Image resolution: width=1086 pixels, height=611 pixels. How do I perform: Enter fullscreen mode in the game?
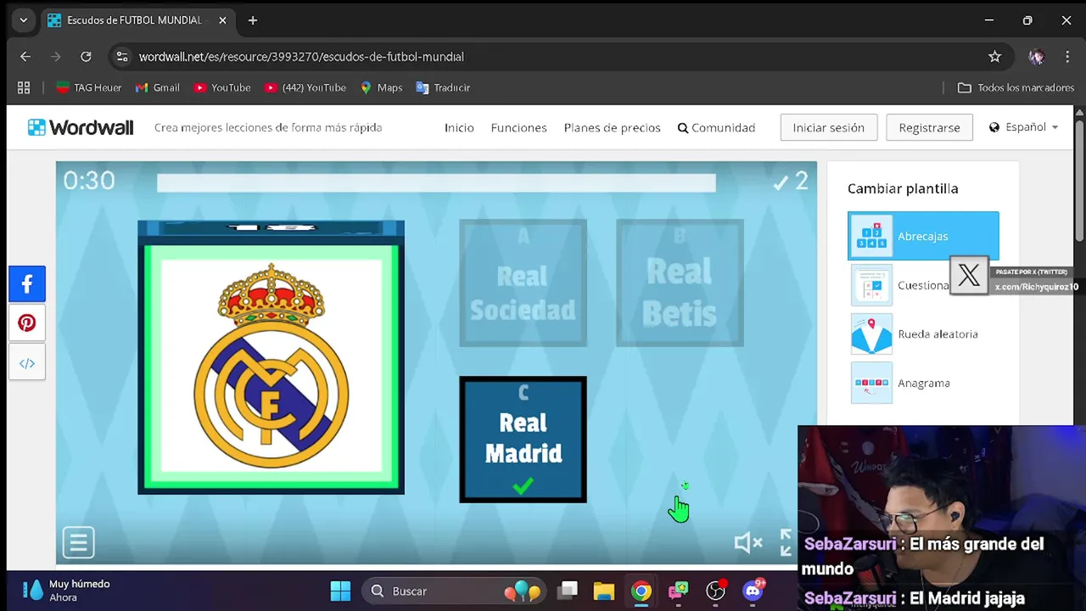(786, 542)
